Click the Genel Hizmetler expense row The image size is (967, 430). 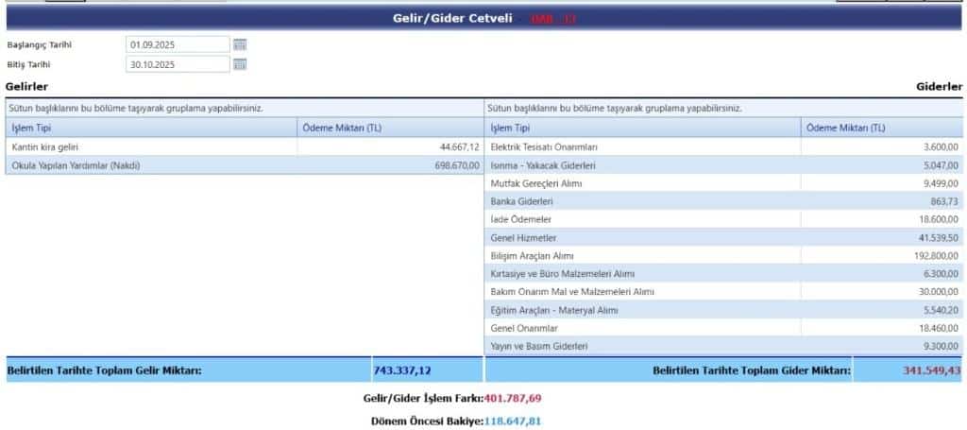642,237
